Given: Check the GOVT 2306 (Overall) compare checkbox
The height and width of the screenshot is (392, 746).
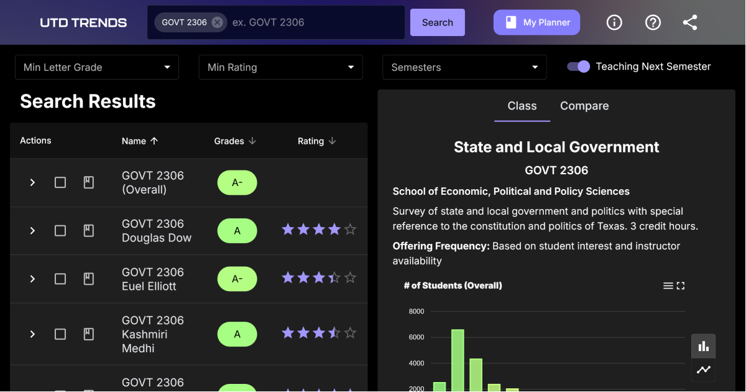Looking at the screenshot, I should pos(60,182).
